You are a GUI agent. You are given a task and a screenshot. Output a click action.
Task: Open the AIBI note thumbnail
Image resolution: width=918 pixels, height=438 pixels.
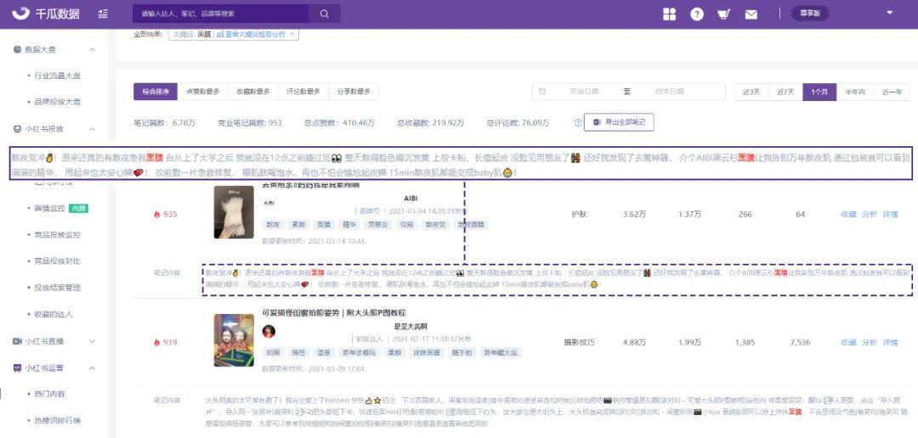pyautogui.click(x=234, y=211)
